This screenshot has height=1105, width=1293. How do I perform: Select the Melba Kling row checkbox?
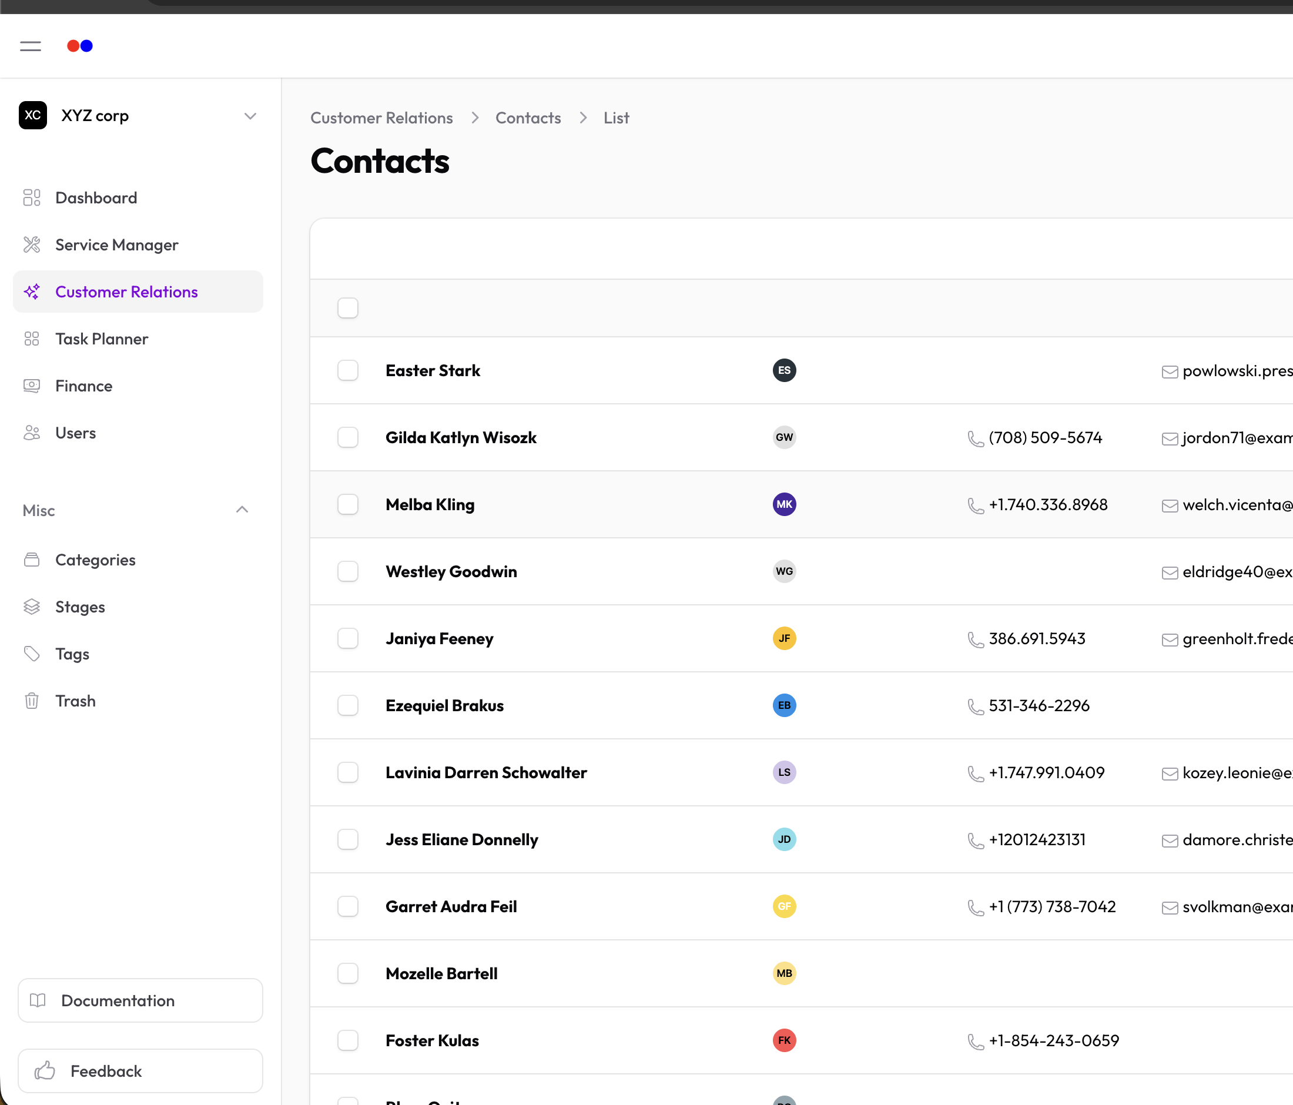coord(347,504)
